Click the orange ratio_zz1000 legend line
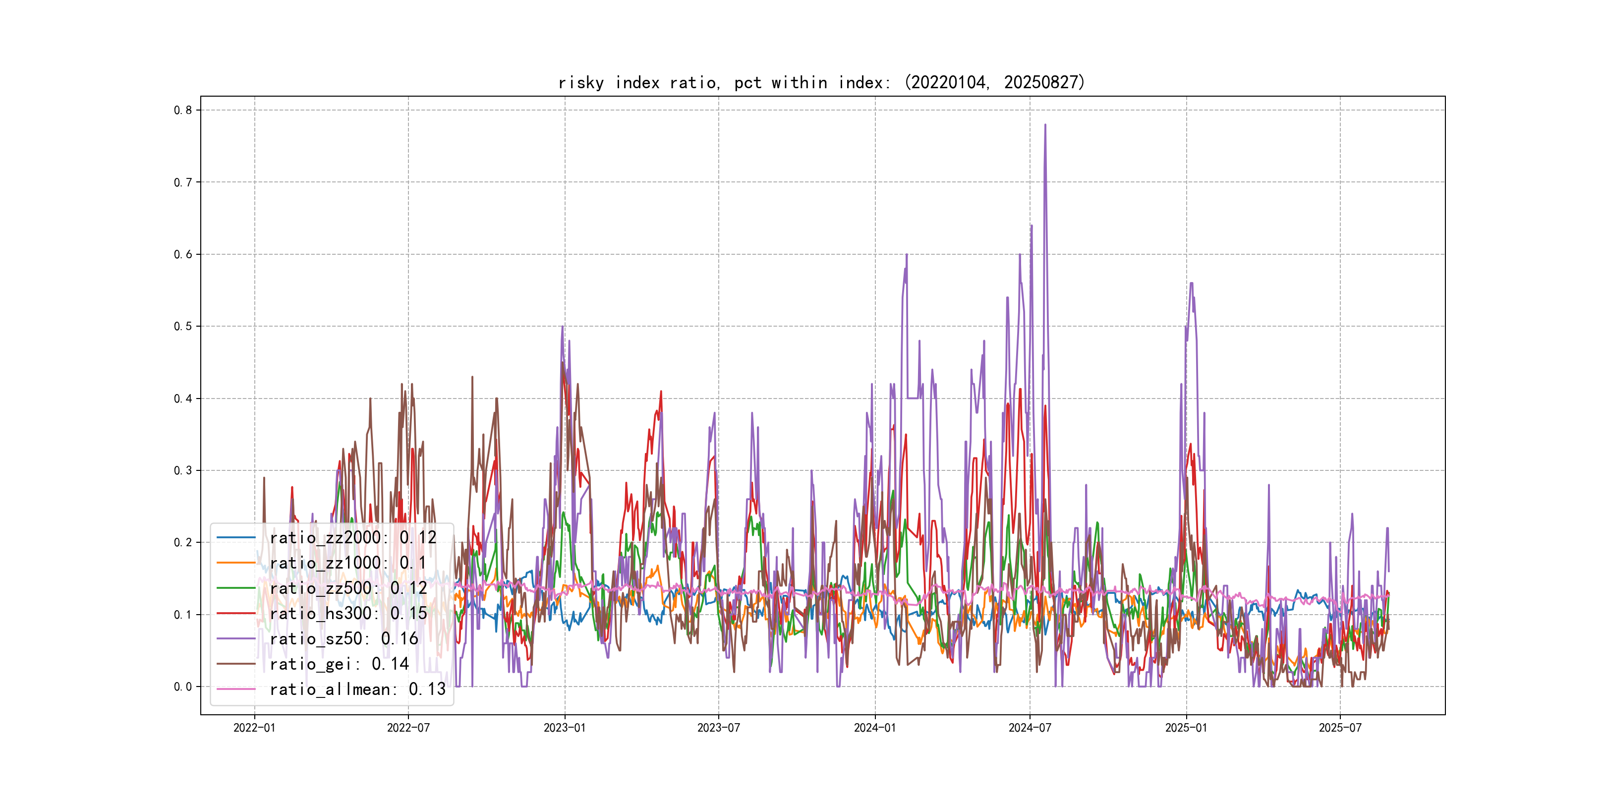 point(235,563)
